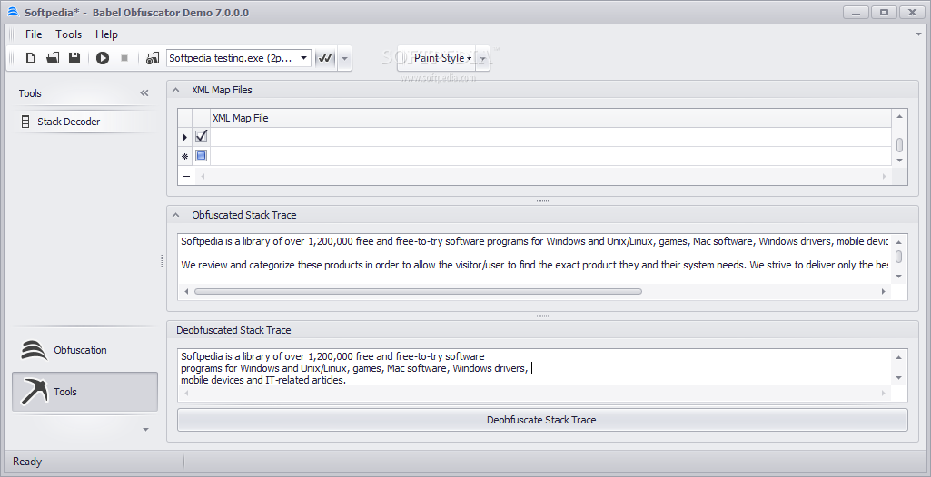Image resolution: width=931 pixels, height=477 pixels.
Task: Click the double checkmark toolbar button
Action: click(x=325, y=58)
